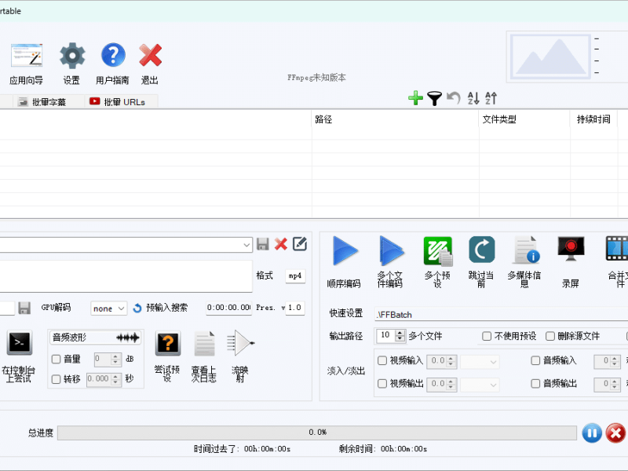The width and height of the screenshot is (628, 471).
Task: Open 多个预设 multiple presets
Action: click(437, 262)
